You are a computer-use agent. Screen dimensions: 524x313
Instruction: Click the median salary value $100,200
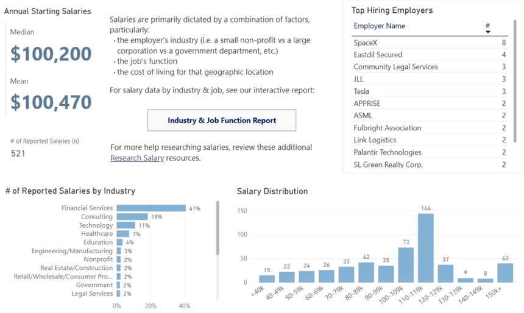click(51, 54)
